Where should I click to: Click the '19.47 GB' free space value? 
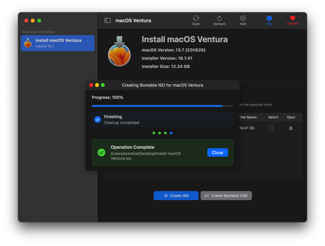[x=247, y=128]
